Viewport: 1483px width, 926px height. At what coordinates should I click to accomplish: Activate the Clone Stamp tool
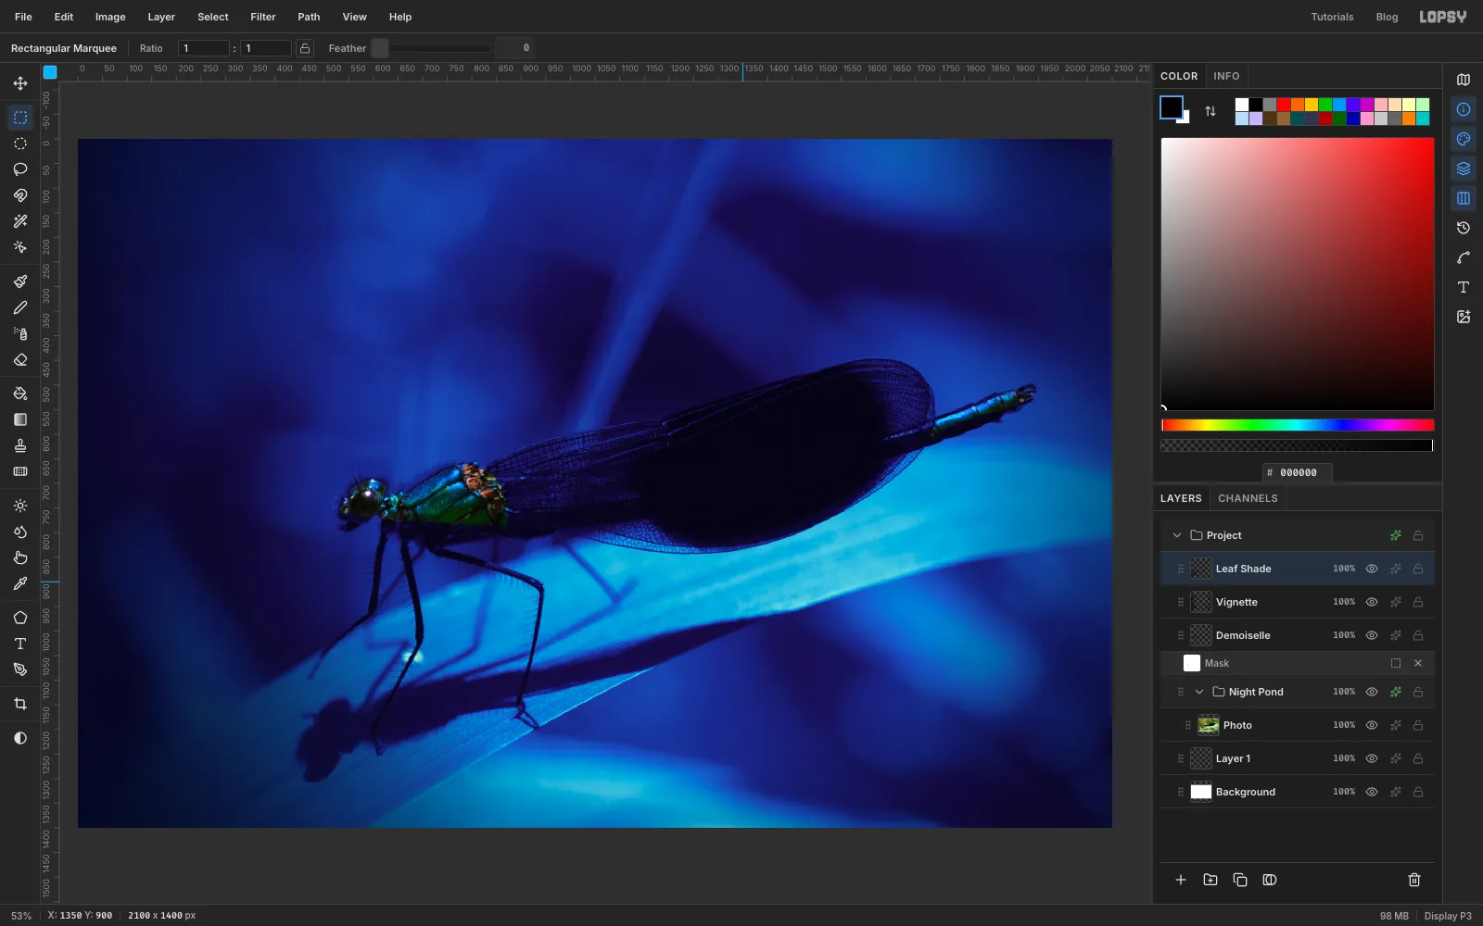20,445
